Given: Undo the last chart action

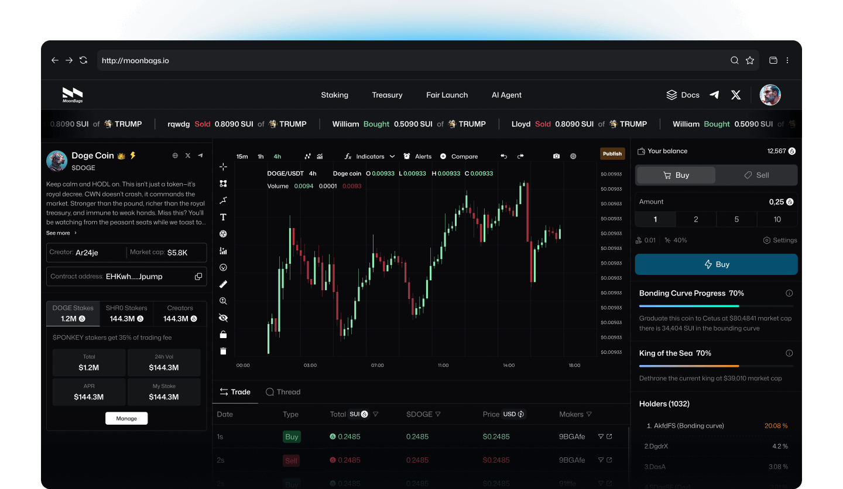Looking at the screenshot, I should click(503, 156).
